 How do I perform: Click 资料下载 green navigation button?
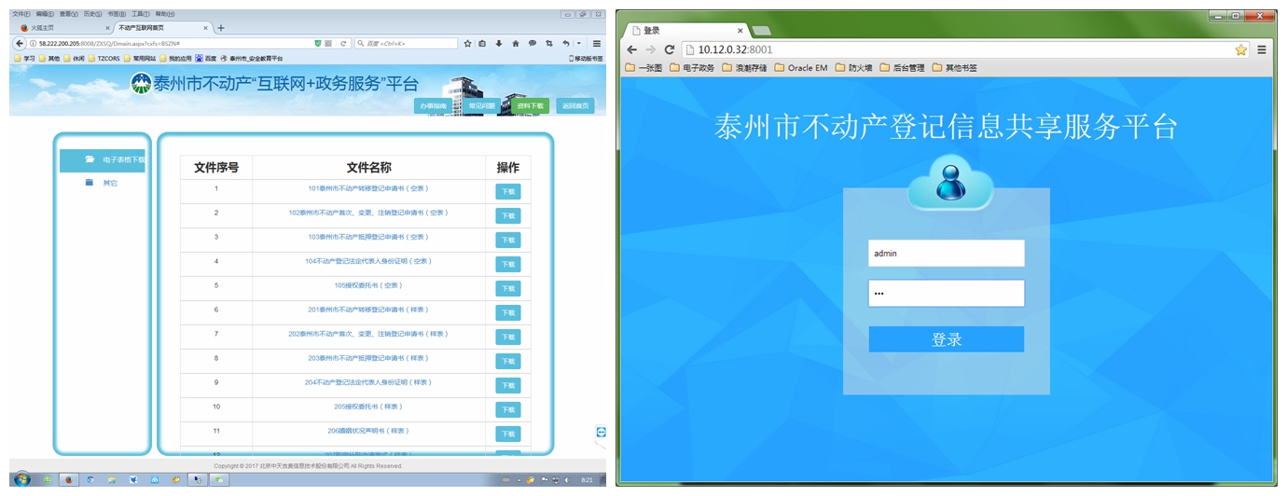[531, 106]
